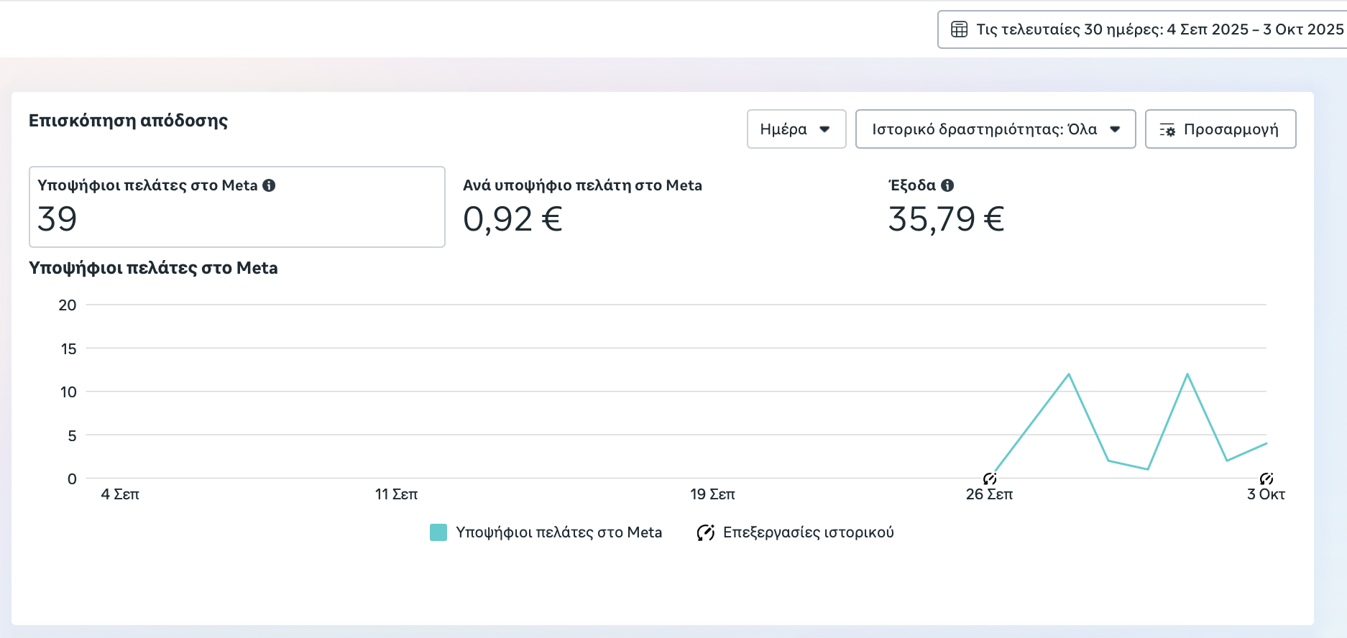
Task: Click the Επισκόπηση απόδοσης heading
Action: [128, 121]
